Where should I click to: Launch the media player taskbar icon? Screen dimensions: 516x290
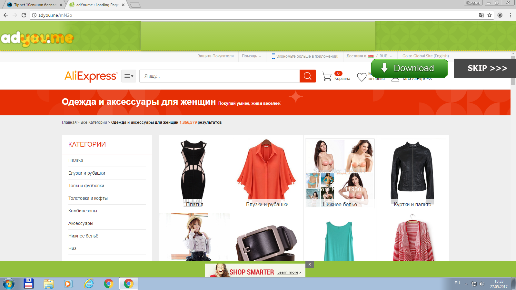(68, 284)
